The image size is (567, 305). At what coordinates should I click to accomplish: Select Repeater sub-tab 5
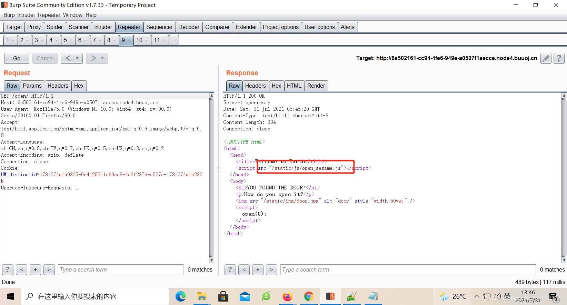click(x=65, y=40)
